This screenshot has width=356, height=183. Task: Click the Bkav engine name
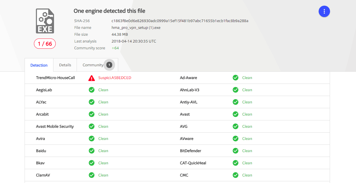[x=40, y=163]
